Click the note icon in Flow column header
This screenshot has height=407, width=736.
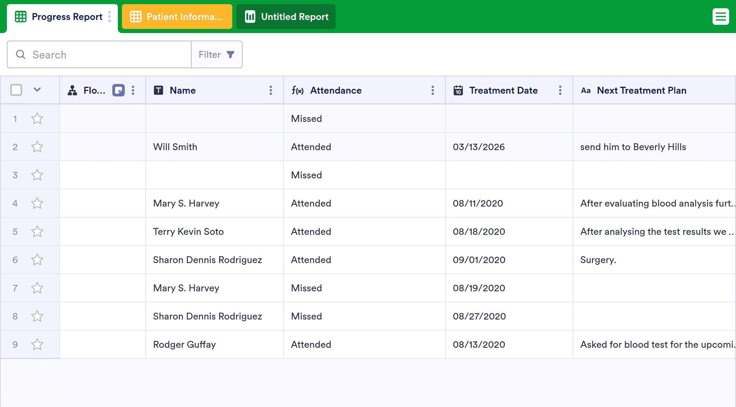(118, 90)
